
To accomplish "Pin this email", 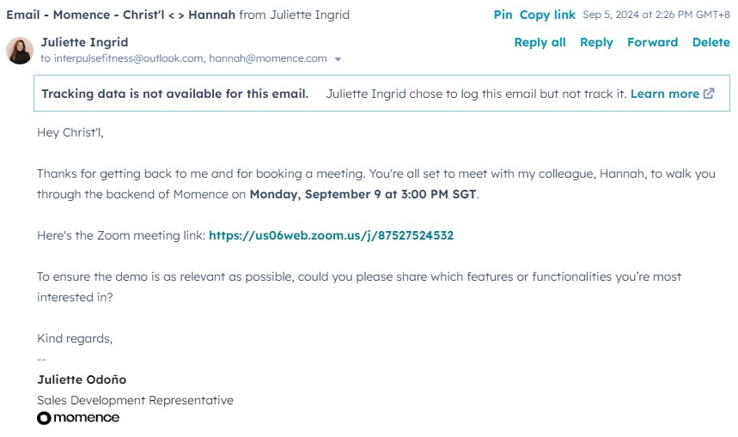I will tap(503, 15).
